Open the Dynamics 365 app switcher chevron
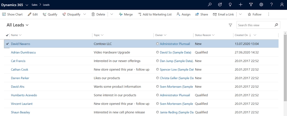Screen dimensions: 287x116 tap(27, 5)
